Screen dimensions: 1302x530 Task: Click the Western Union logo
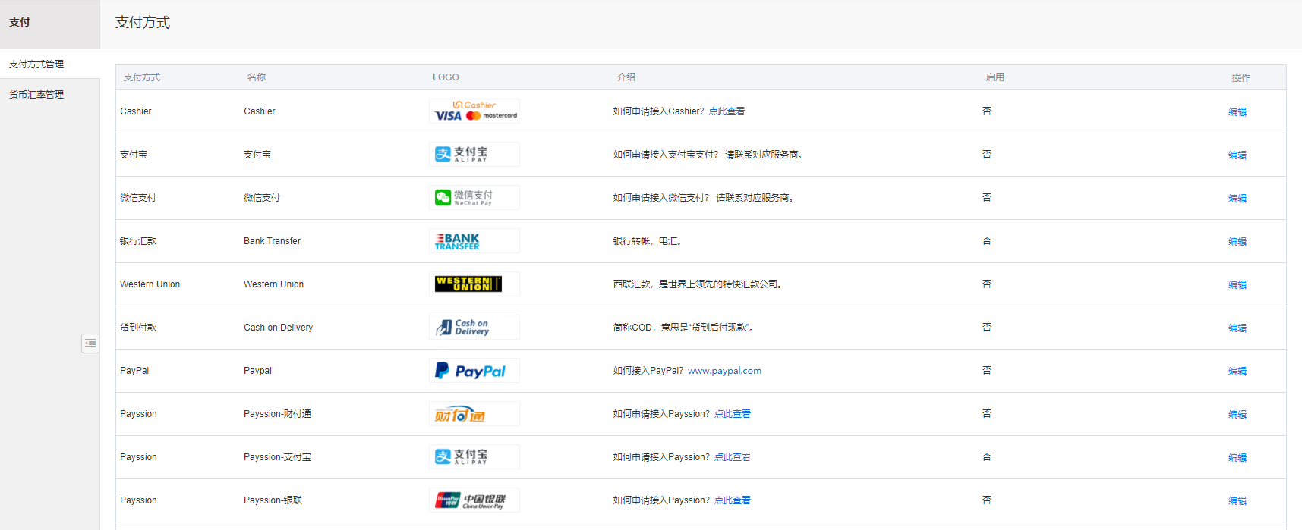(474, 284)
